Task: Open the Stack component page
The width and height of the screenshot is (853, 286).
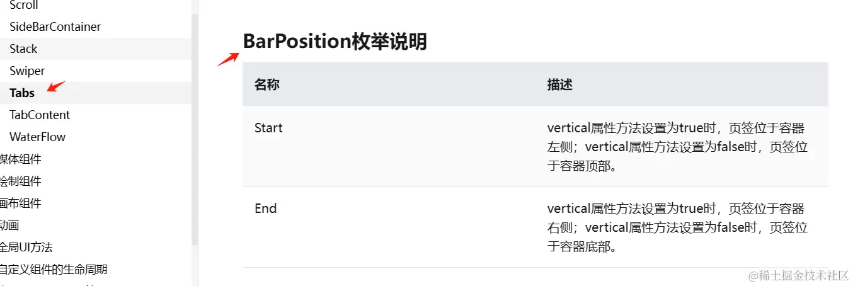Action: [23, 49]
